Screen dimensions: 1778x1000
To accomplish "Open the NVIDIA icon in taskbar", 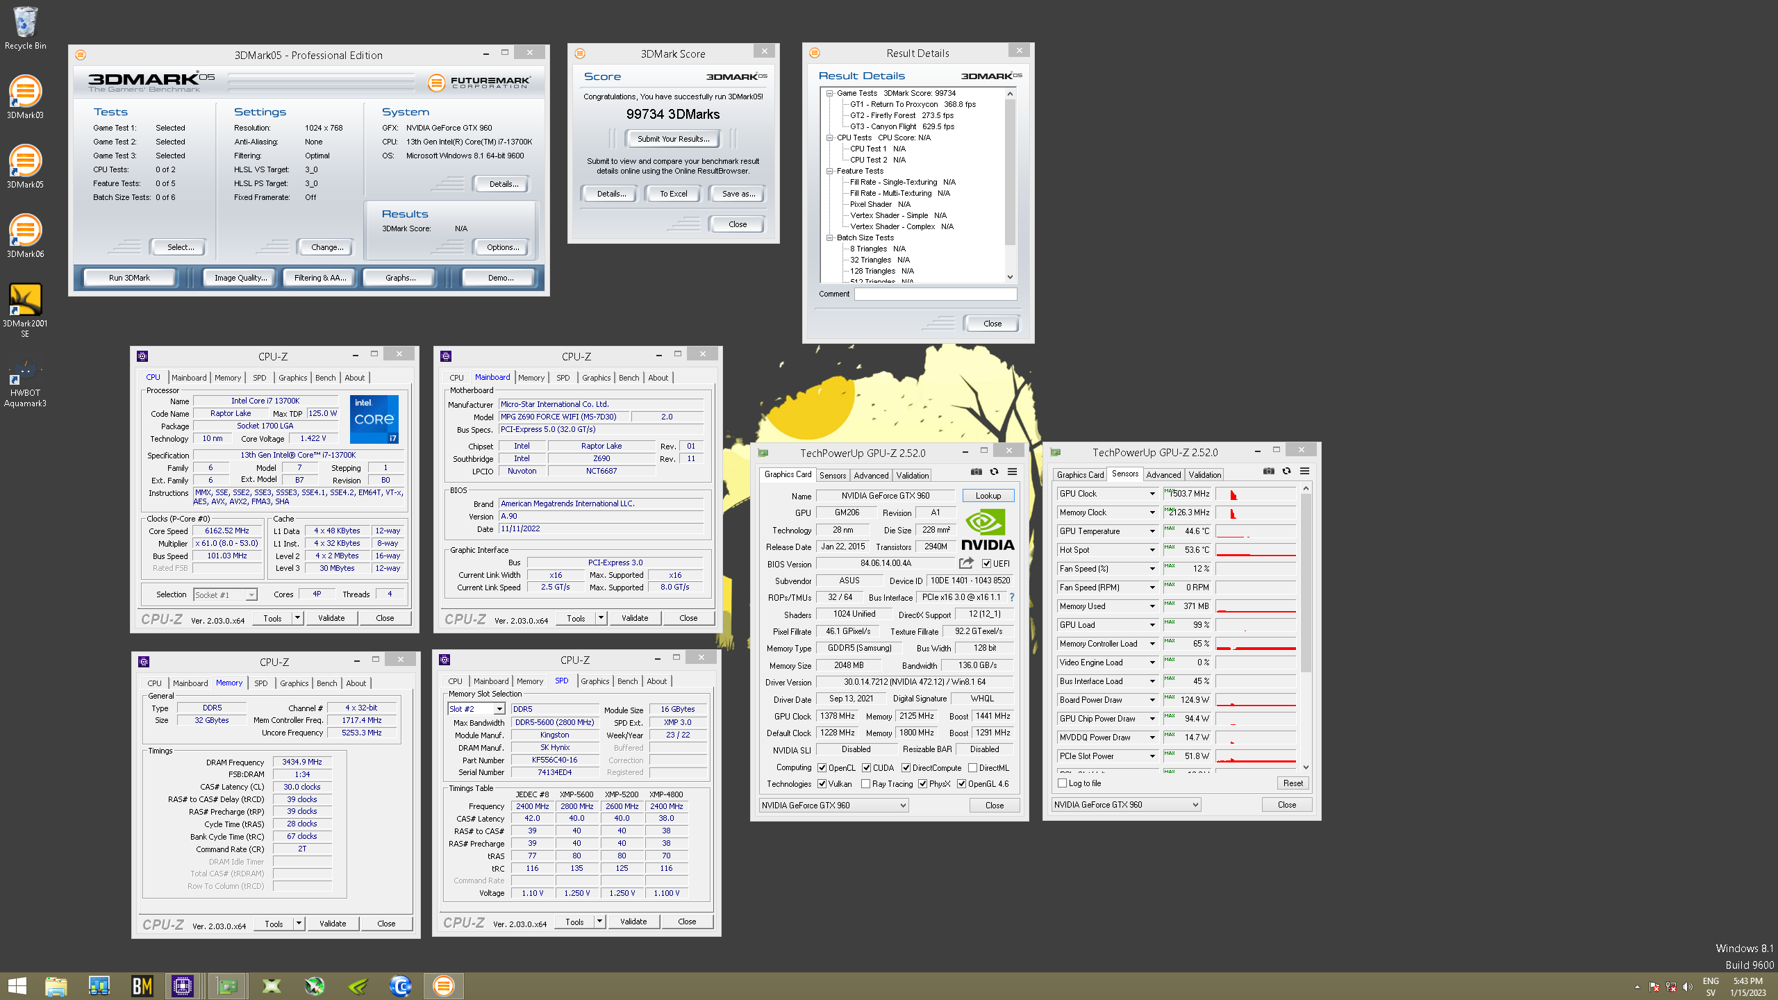I will pyautogui.click(x=358, y=985).
